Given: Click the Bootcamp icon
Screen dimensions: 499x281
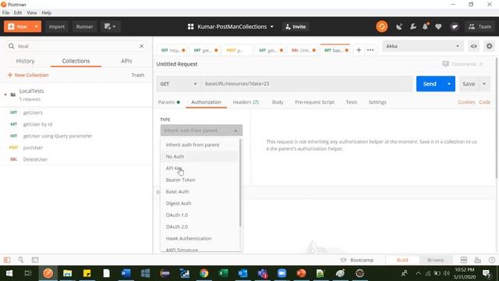Looking at the screenshot, I should (343, 260).
